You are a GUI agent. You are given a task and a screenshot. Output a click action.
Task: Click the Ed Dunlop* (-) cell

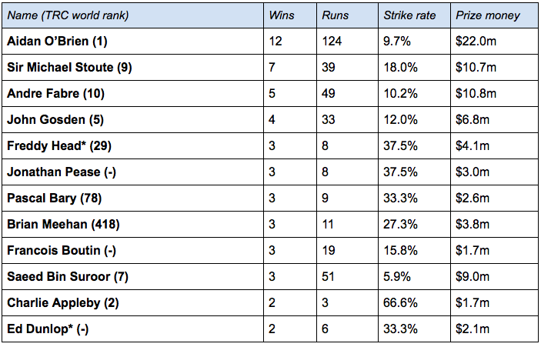click(133, 329)
